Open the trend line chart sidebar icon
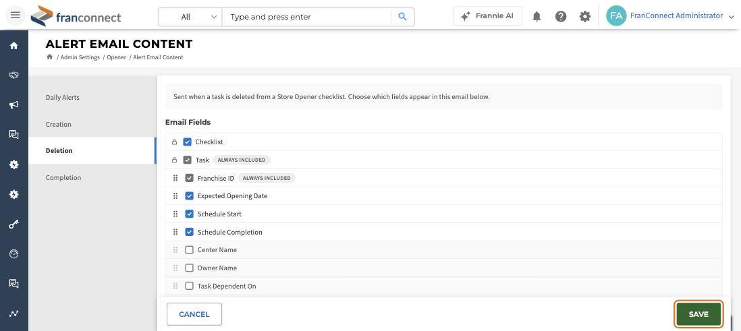Image resolution: width=741 pixels, height=331 pixels. click(13, 313)
